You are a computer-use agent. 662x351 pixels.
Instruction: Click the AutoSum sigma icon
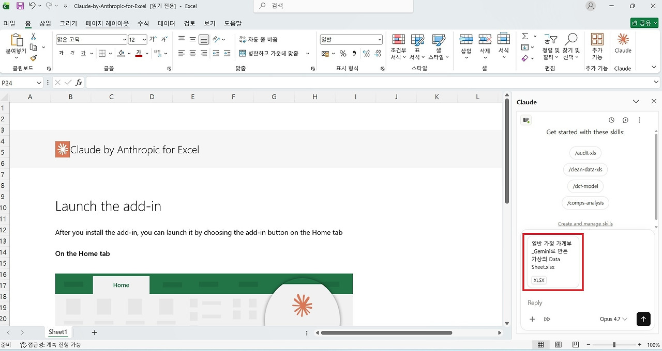coord(525,36)
